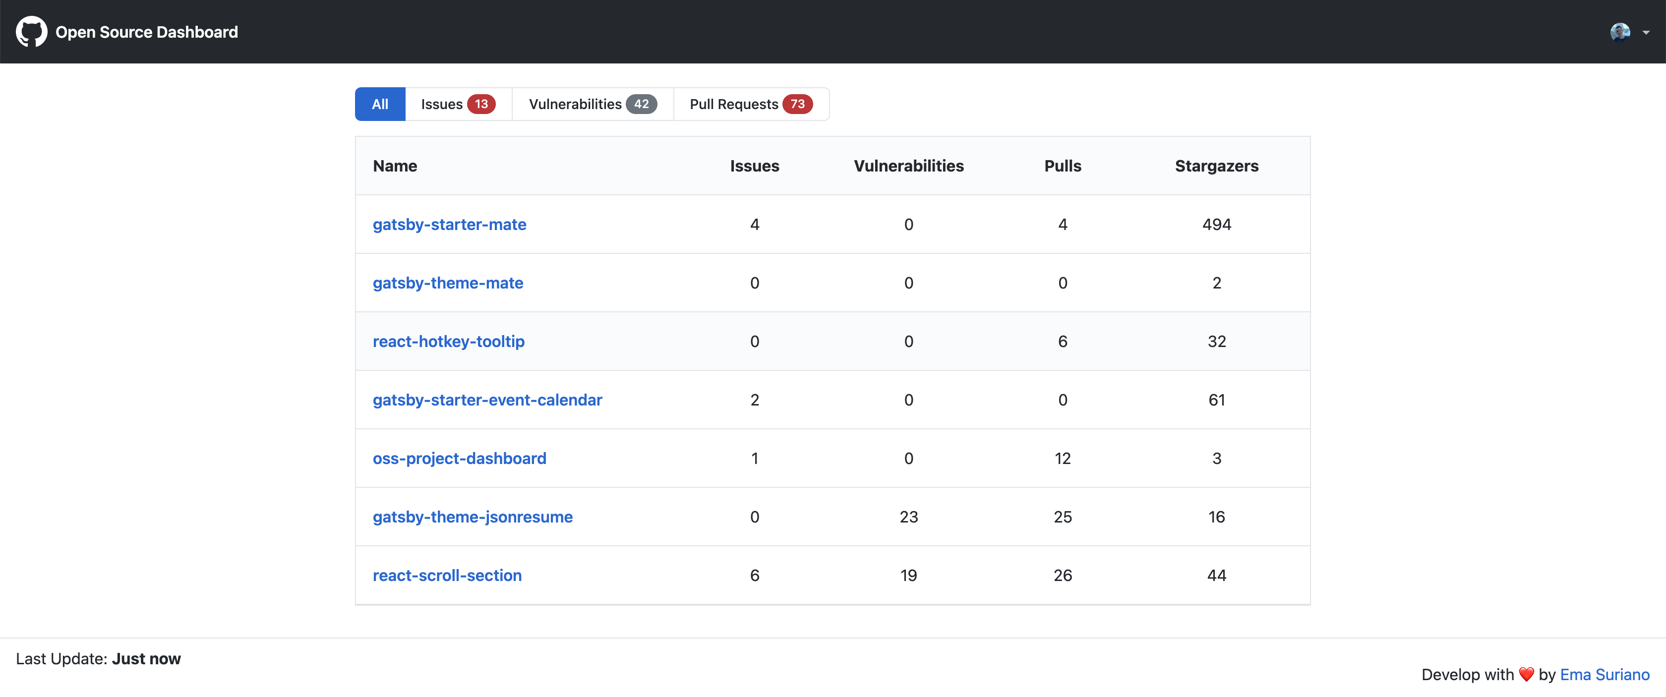The width and height of the screenshot is (1666, 697).
Task: Switch to the Issues tab
Action: (442, 104)
